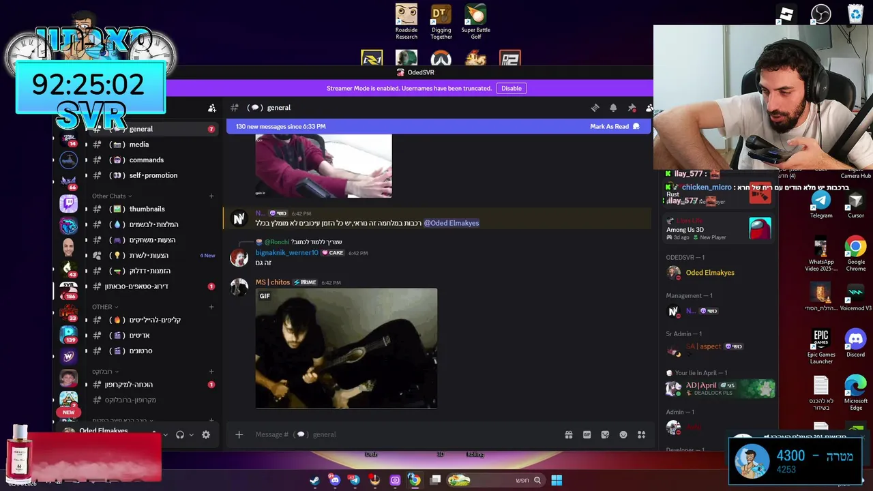
Task: Add channel to Other Chats category
Action: tap(211, 196)
